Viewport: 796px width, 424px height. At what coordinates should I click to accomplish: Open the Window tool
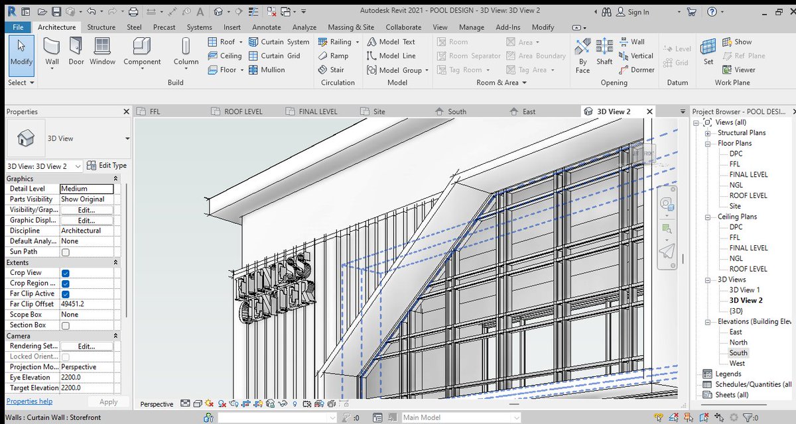point(101,52)
